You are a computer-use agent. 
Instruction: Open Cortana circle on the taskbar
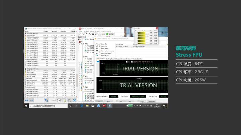(70, 106)
